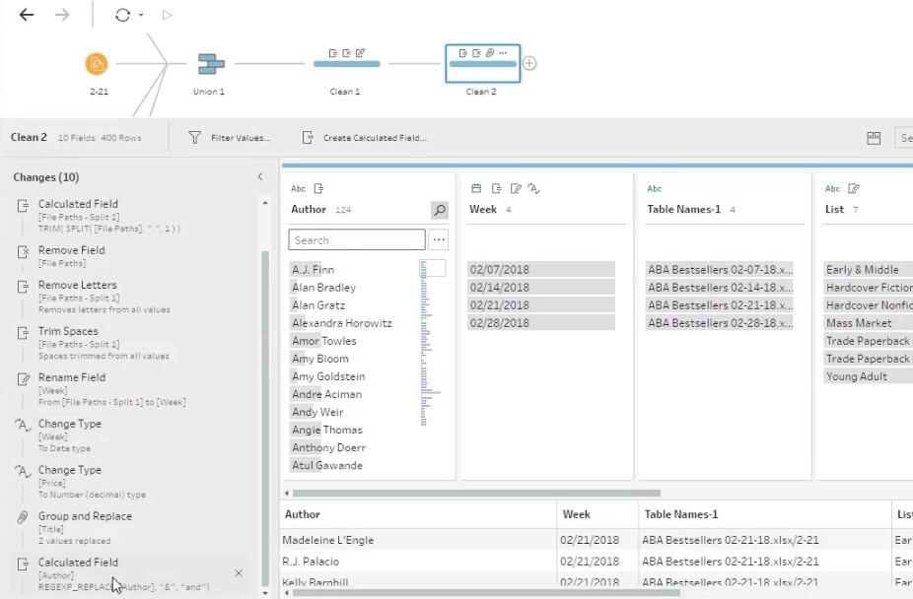Run the flow with play icon
The width and height of the screenshot is (913, 599).
point(167,15)
